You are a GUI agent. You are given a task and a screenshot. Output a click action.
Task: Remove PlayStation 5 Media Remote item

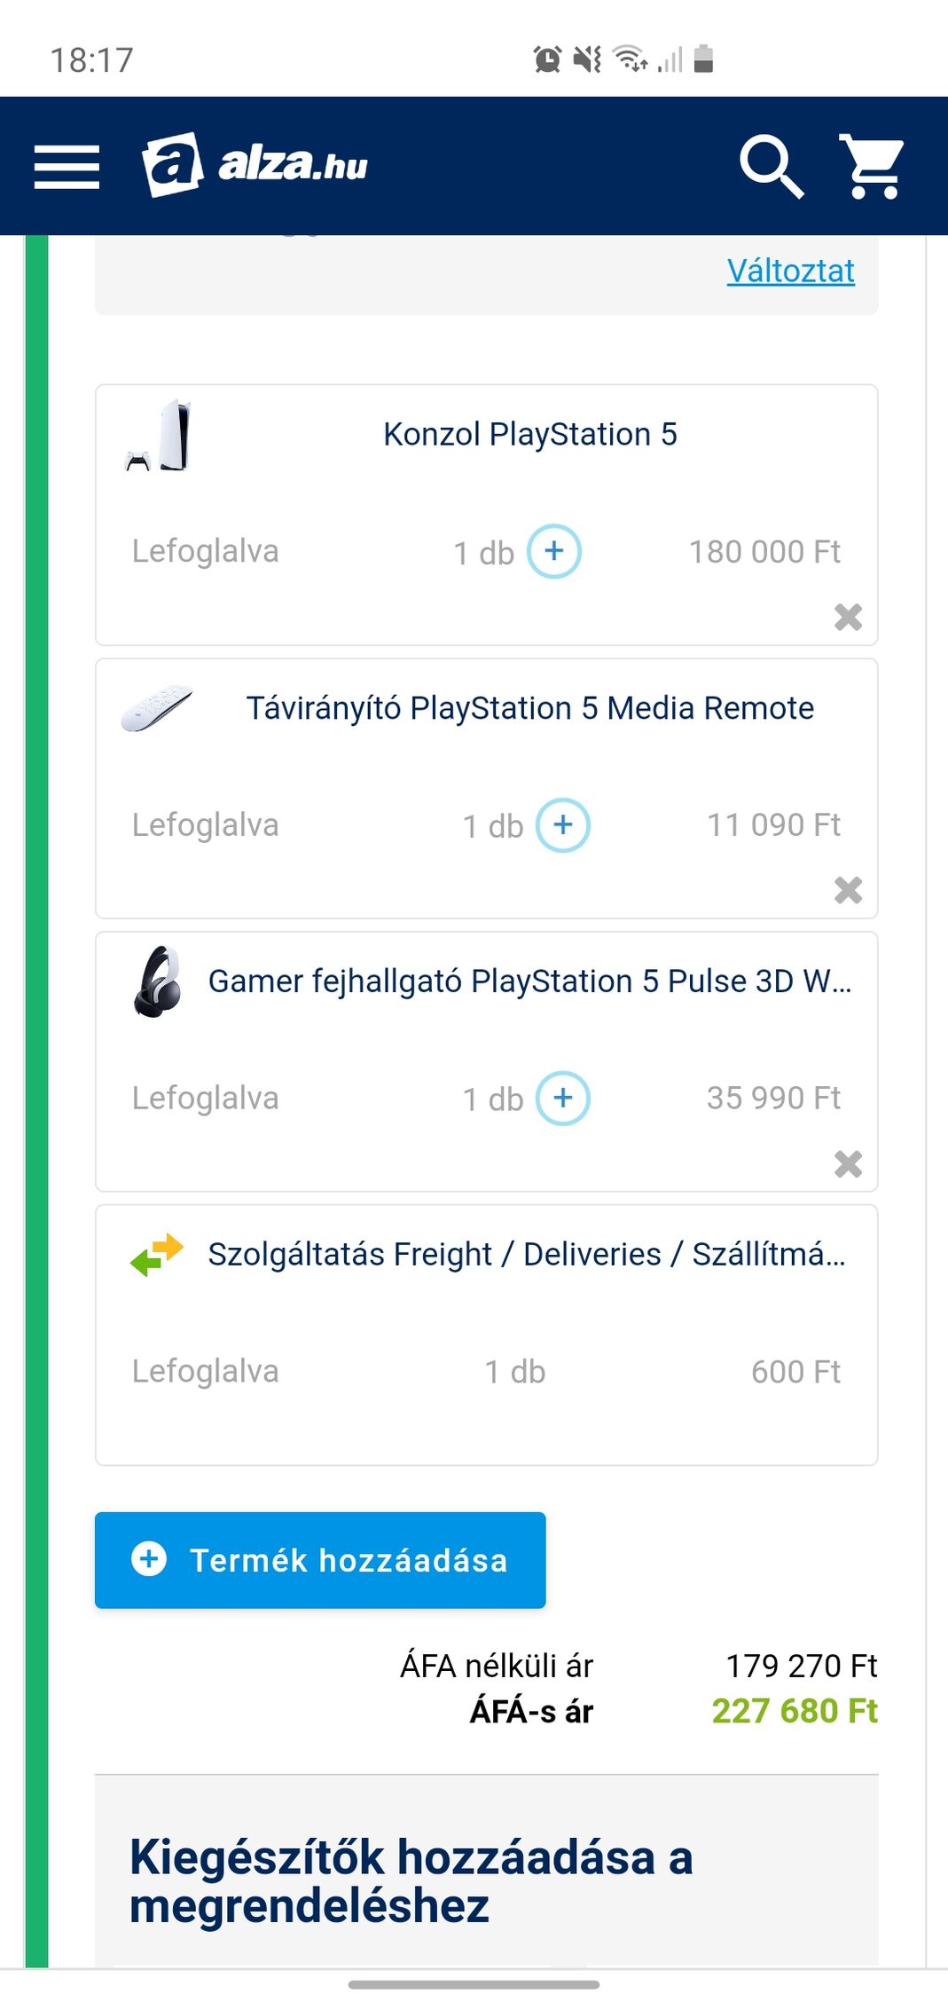click(848, 890)
